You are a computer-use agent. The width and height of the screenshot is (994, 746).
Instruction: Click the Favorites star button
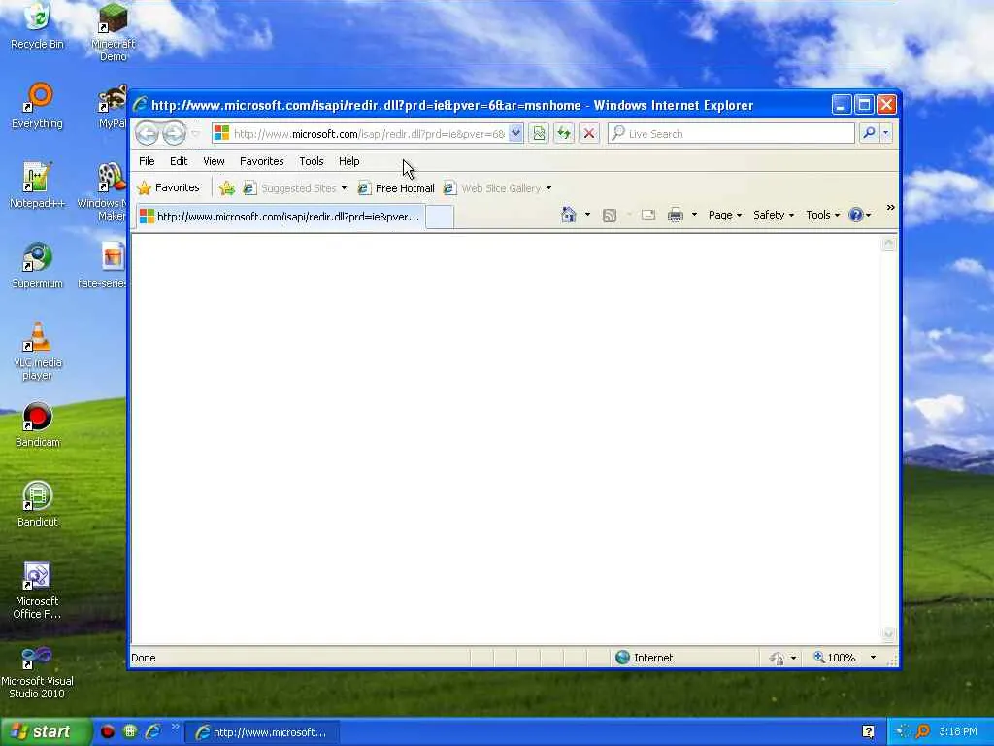click(169, 187)
